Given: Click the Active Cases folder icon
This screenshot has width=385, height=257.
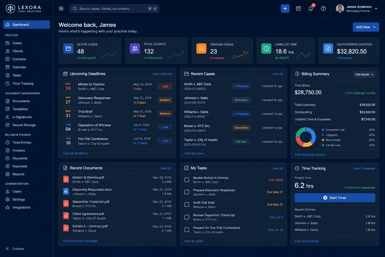Looking at the screenshot, I should point(68,48).
